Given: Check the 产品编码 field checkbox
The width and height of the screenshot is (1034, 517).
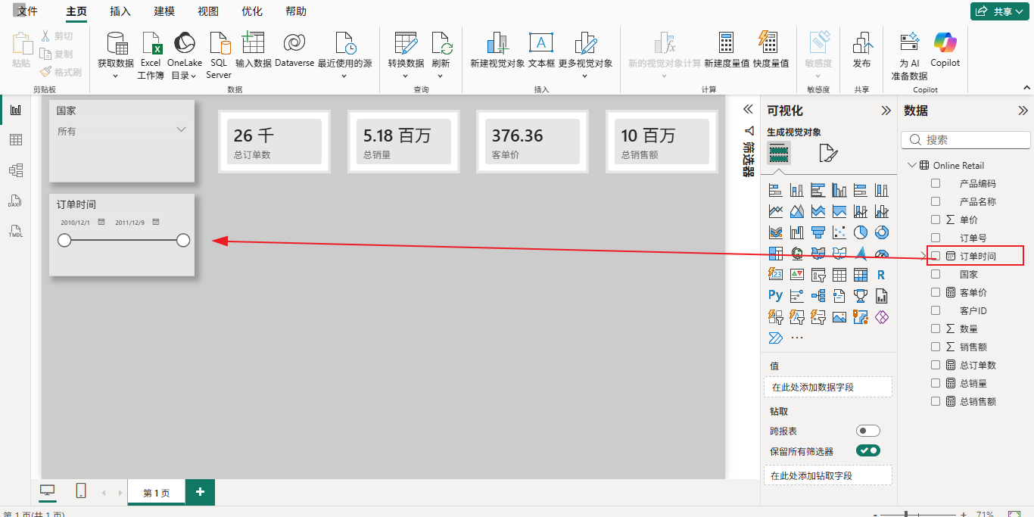Looking at the screenshot, I should coord(936,183).
